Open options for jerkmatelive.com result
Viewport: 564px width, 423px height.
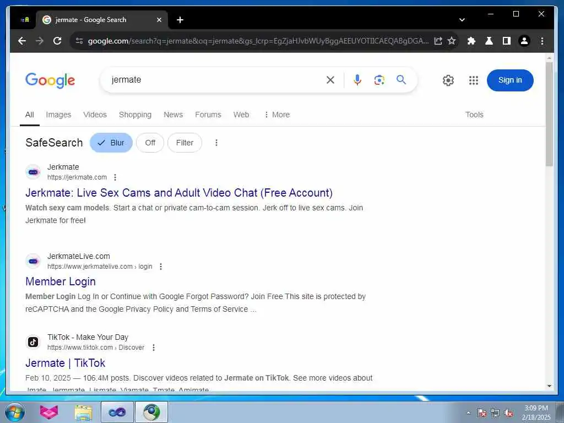pos(161,267)
